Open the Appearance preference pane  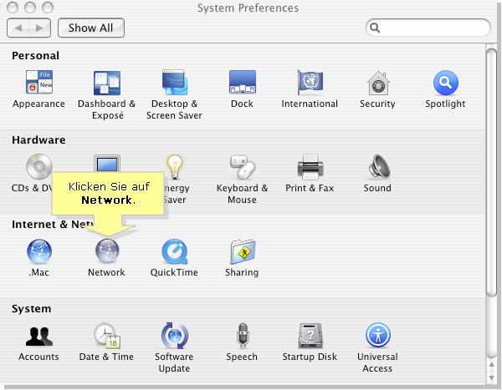(x=39, y=82)
